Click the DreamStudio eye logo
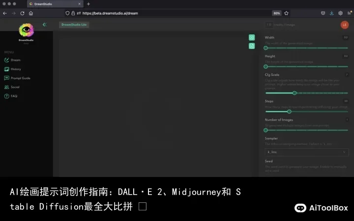The width and height of the screenshot is (354, 221). (x=26, y=30)
